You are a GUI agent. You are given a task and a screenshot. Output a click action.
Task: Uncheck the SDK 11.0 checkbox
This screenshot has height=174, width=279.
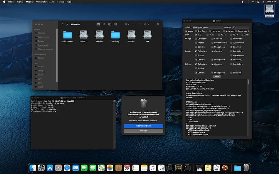[196, 35]
